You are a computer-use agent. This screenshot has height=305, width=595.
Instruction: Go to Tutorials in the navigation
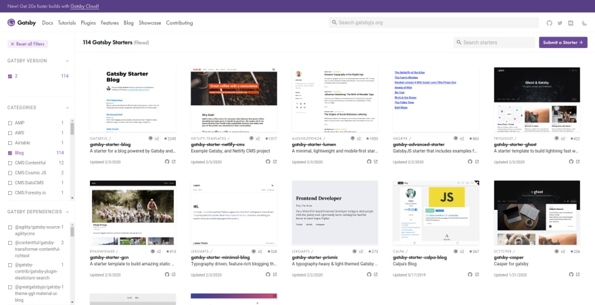(x=67, y=23)
